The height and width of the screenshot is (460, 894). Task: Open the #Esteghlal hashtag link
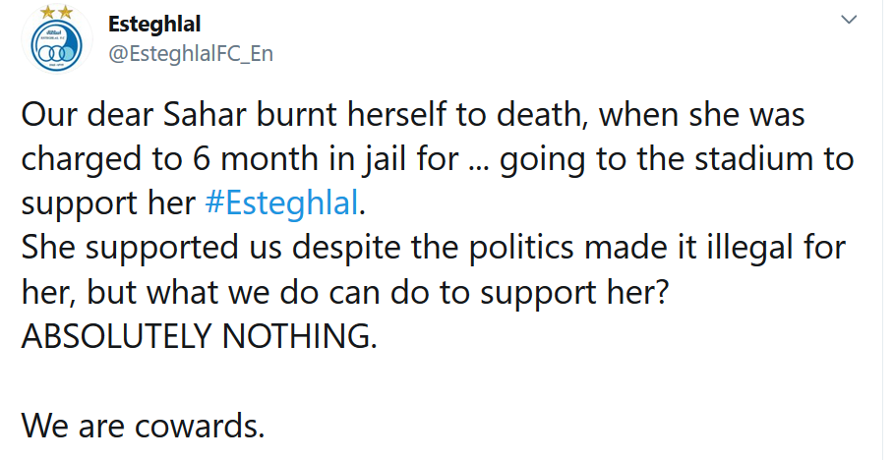[x=283, y=202]
